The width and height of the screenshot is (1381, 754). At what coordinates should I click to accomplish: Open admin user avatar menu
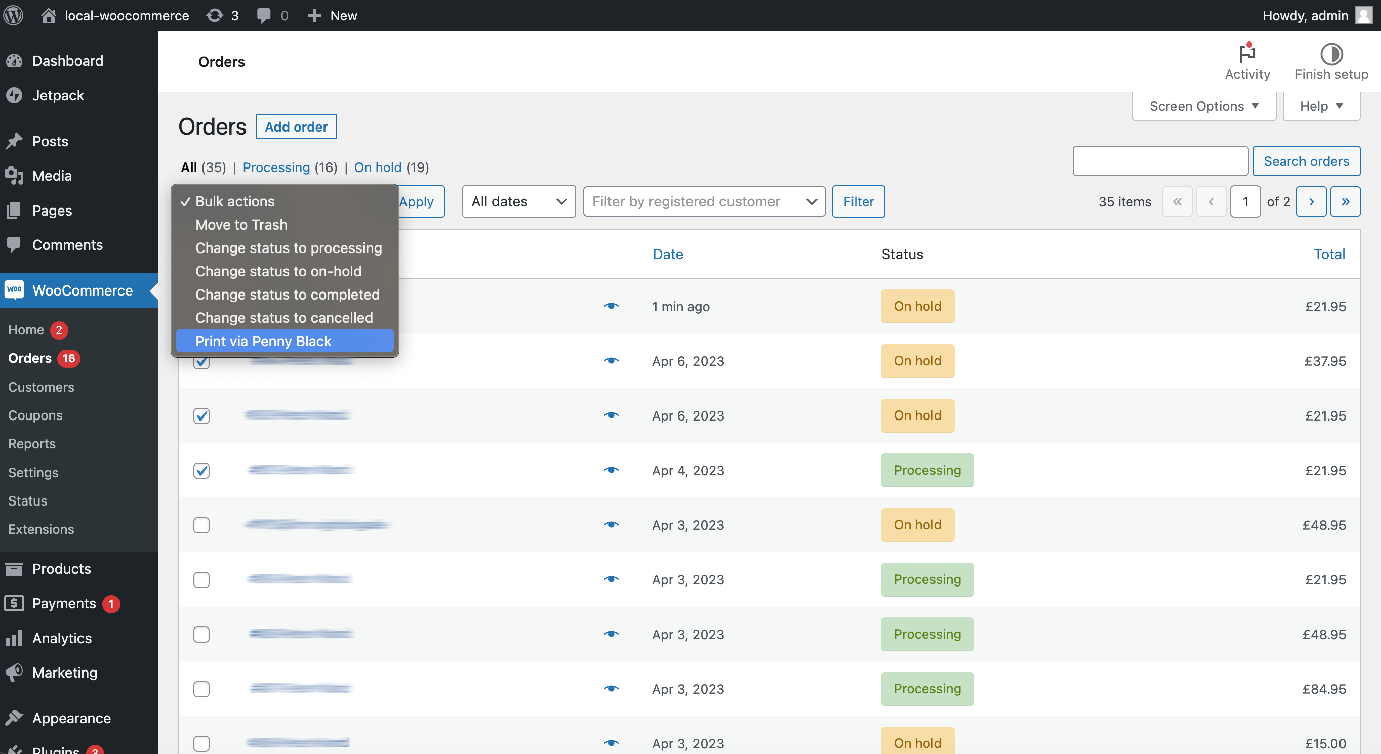coord(1363,15)
